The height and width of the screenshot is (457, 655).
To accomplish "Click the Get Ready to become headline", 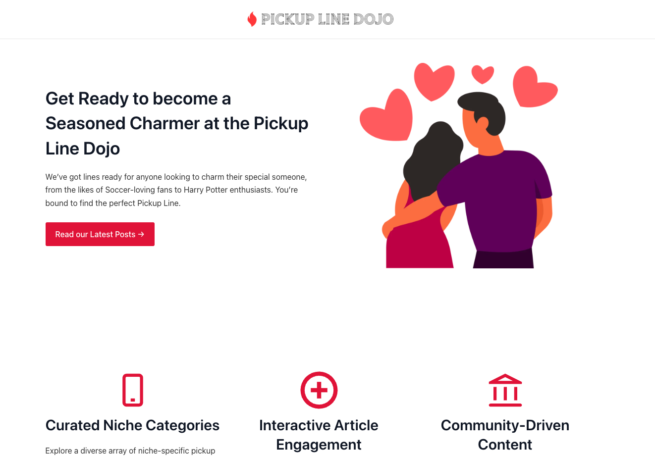I will [177, 123].
